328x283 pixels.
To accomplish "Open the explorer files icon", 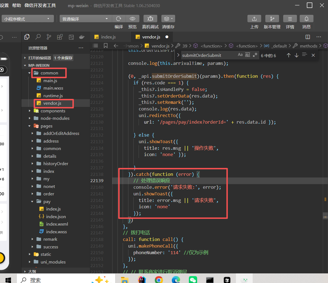I will tap(27, 37).
